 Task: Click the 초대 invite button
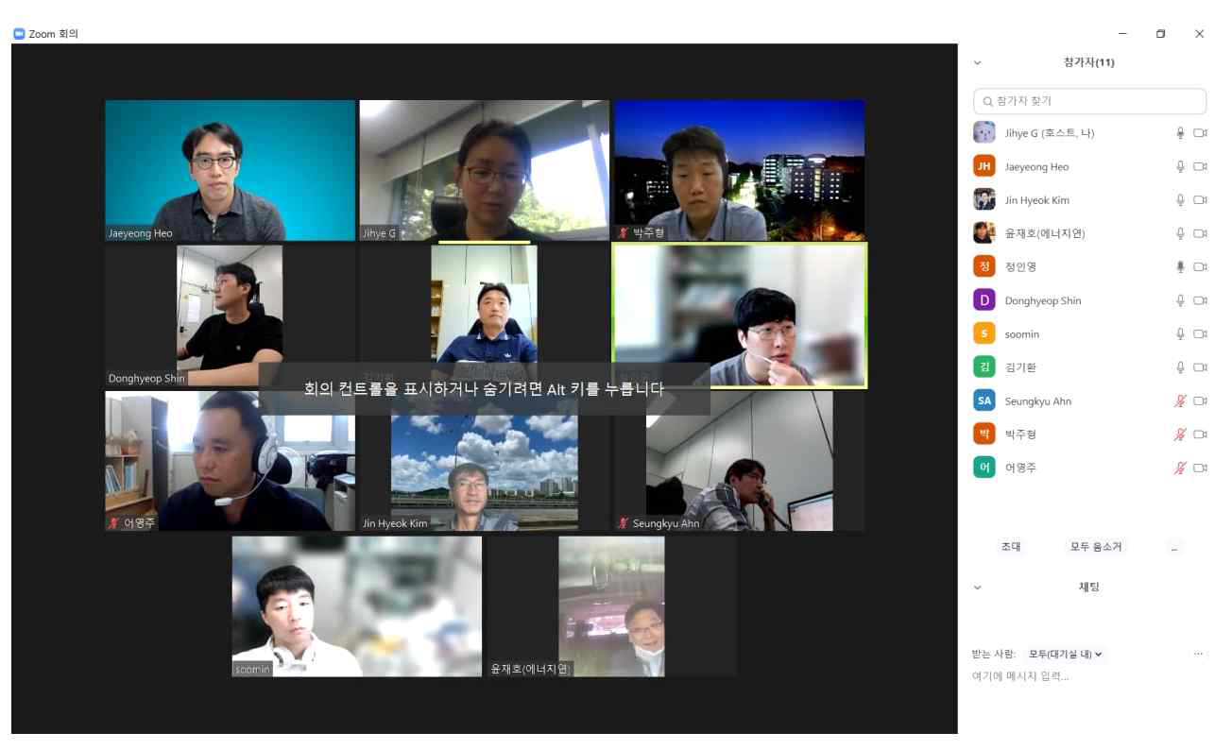[1011, 547]
